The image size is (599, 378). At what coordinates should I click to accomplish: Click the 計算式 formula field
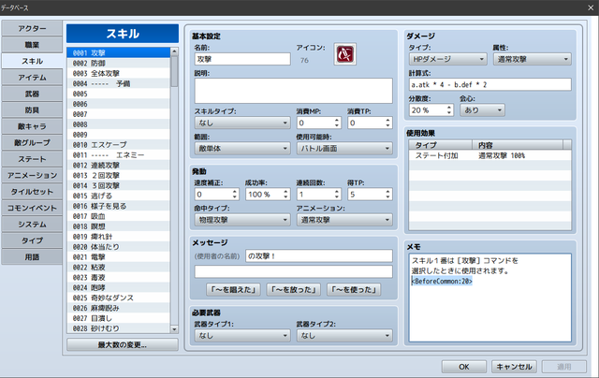pyautogui.click(x=490, y=85)
